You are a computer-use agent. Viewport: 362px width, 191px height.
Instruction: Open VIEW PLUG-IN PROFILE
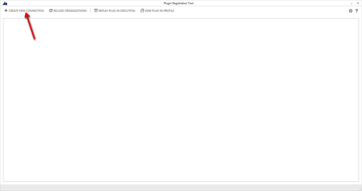(159, 10)
